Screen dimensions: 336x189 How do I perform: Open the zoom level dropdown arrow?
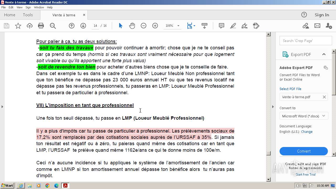pos(178,26)
